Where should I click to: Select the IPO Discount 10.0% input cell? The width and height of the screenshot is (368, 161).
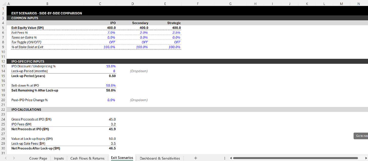(x=111, y=66)
